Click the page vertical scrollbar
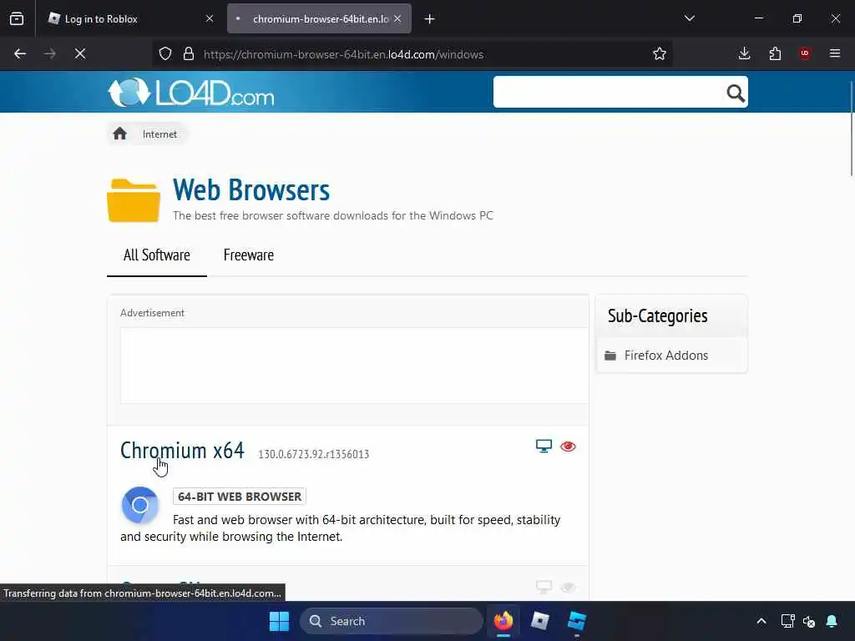855x641 pixels. tap(851, 129)
